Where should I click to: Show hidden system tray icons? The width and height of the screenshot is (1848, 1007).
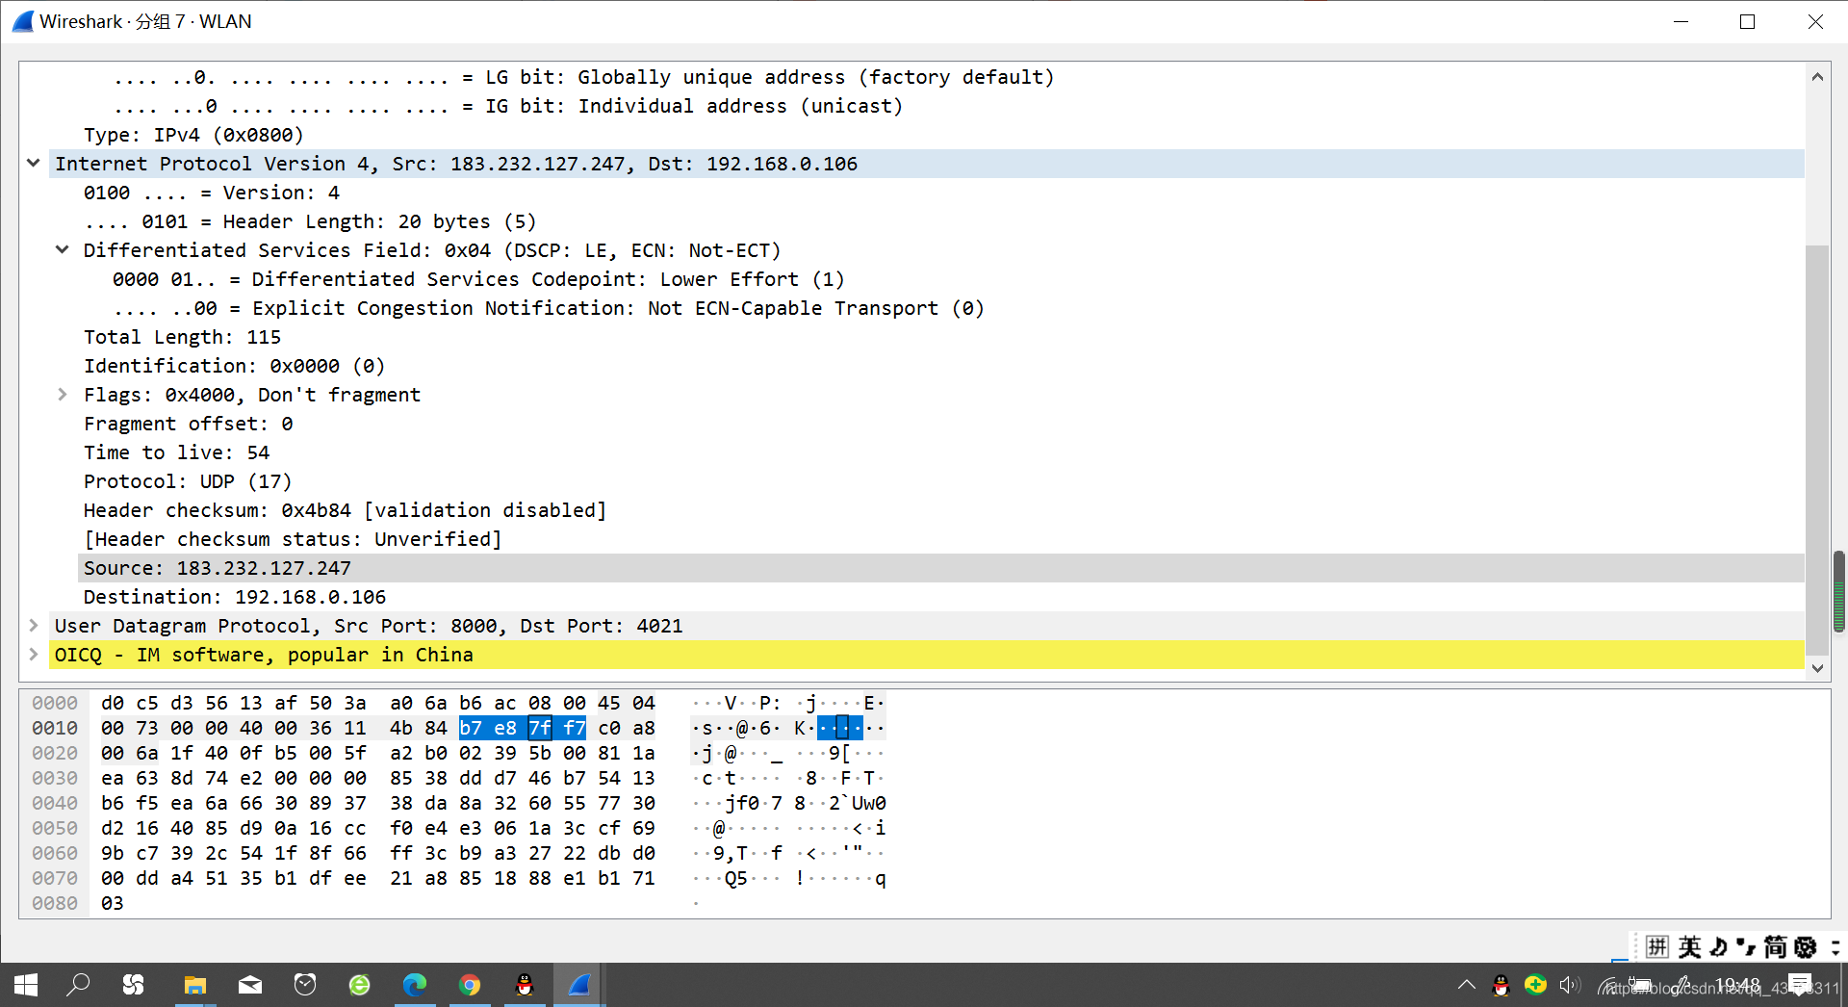[x=1467, y=985]
